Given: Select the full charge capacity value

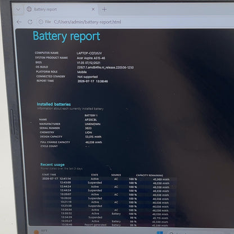Looking at the screenshot, I should pos(94,142).
